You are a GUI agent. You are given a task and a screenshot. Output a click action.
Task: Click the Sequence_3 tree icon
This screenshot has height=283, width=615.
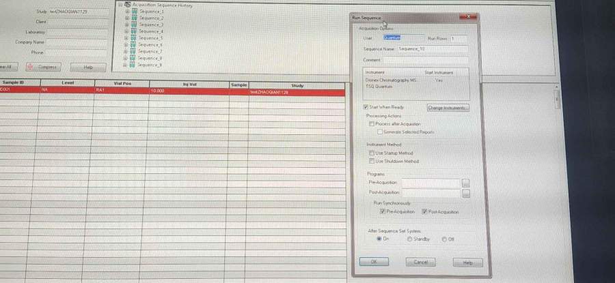pyautogui.click(x=134, y=25)
